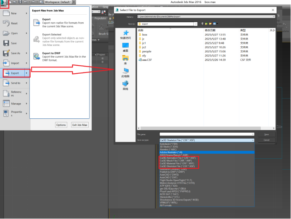Choose Adobe Illustrator (*.AI) from type list

coord(207,152)
